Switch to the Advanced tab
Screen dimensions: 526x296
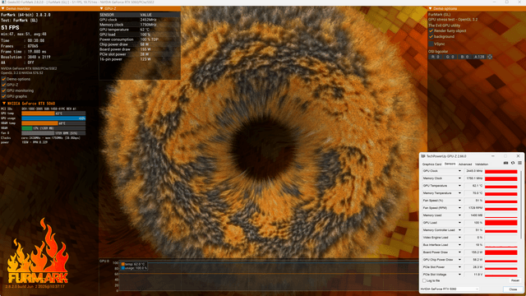(x=465, y=164)
